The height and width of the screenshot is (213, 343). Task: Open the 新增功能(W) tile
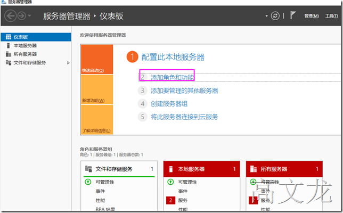coord(97,89)
